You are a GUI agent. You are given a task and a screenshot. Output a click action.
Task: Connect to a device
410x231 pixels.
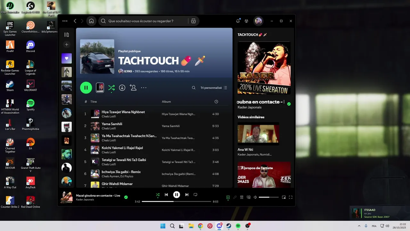[249, 197]
